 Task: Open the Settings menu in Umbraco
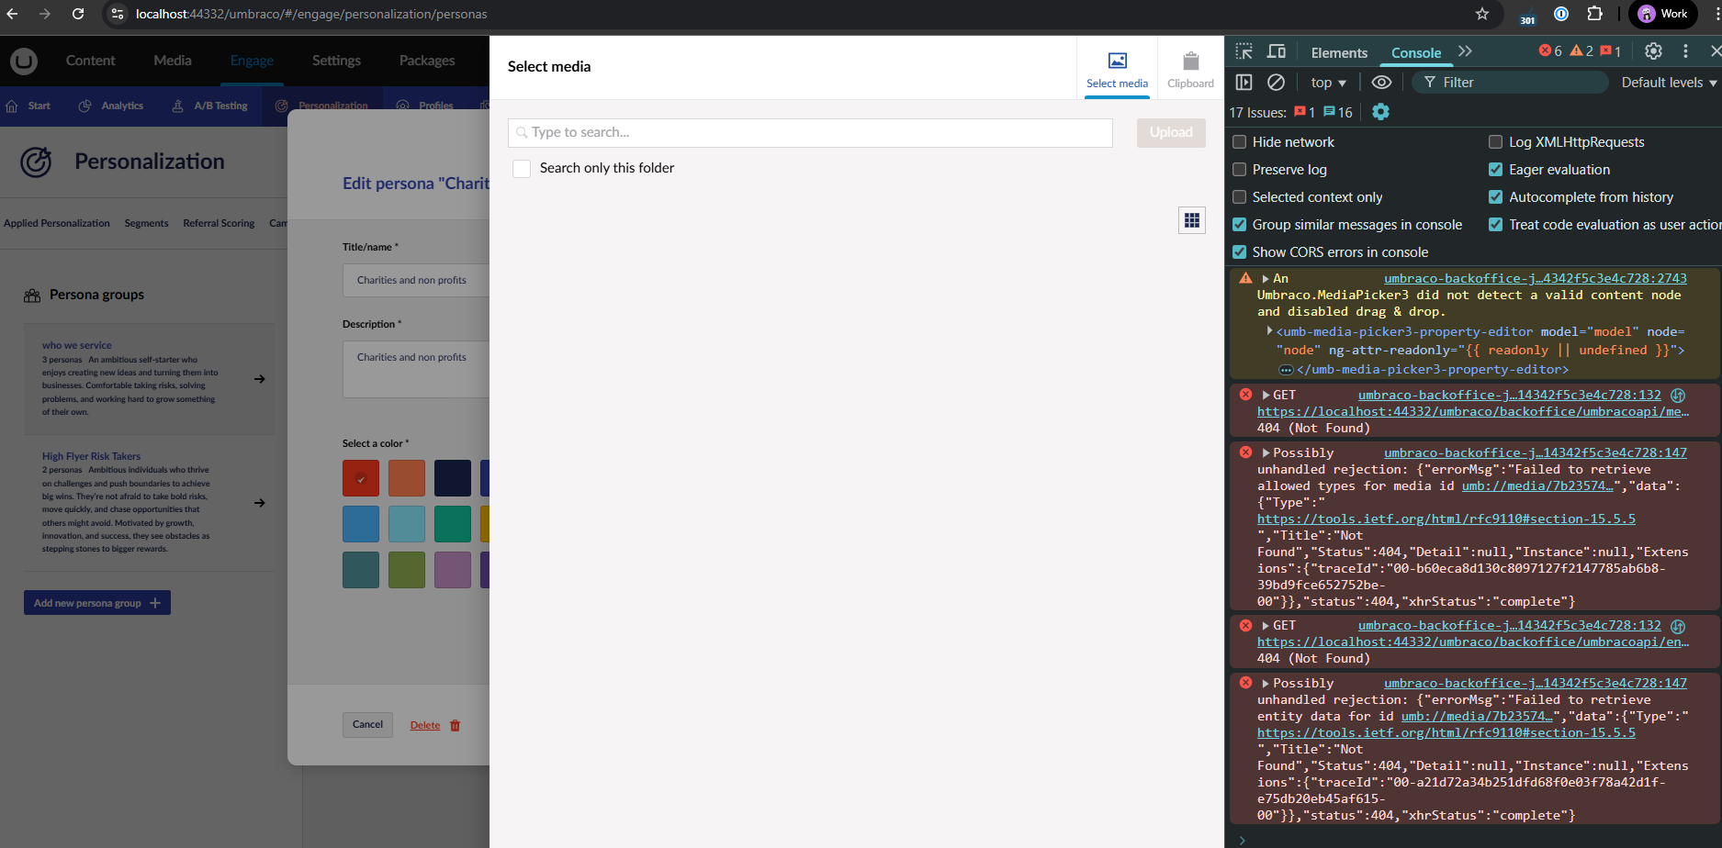(336, 61)
